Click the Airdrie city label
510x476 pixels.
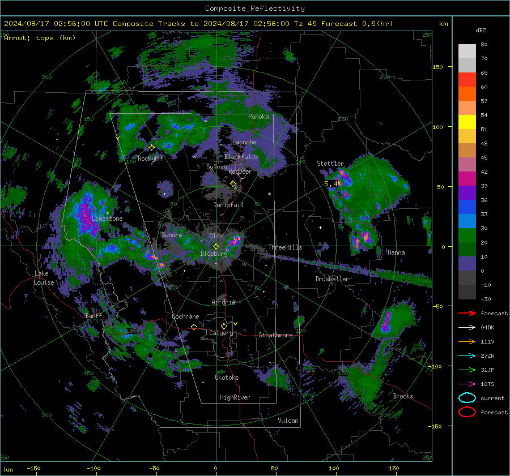(223, 302)
